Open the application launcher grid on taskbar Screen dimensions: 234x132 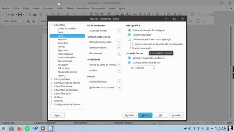click(x=4, y=129)
